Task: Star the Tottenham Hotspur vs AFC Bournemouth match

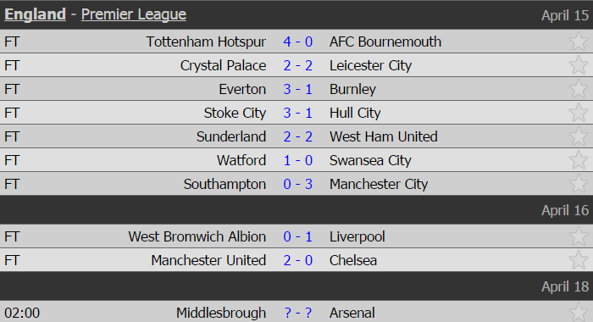Action: coord(579,42)
